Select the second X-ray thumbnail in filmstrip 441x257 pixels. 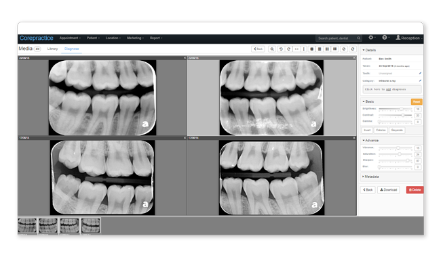click(48, 226)
